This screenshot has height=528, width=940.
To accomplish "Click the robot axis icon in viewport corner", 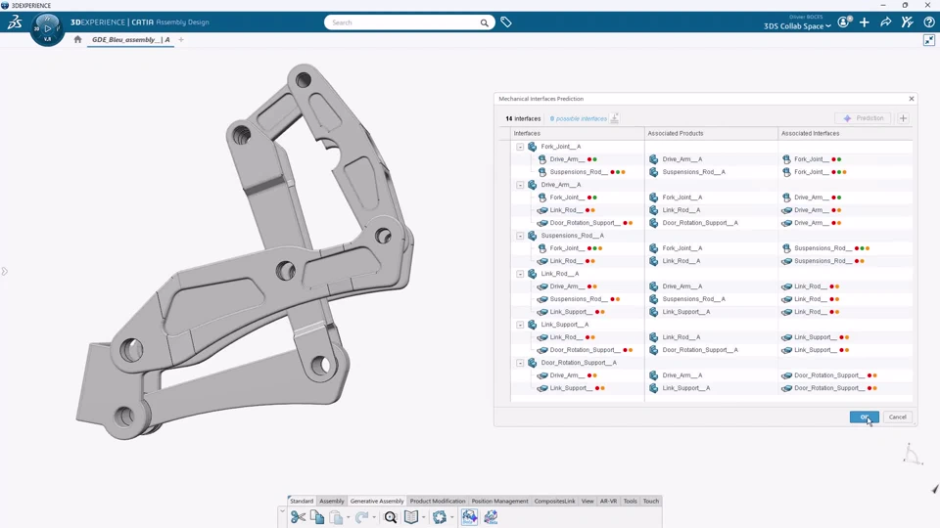I will [x=913, y=454].
